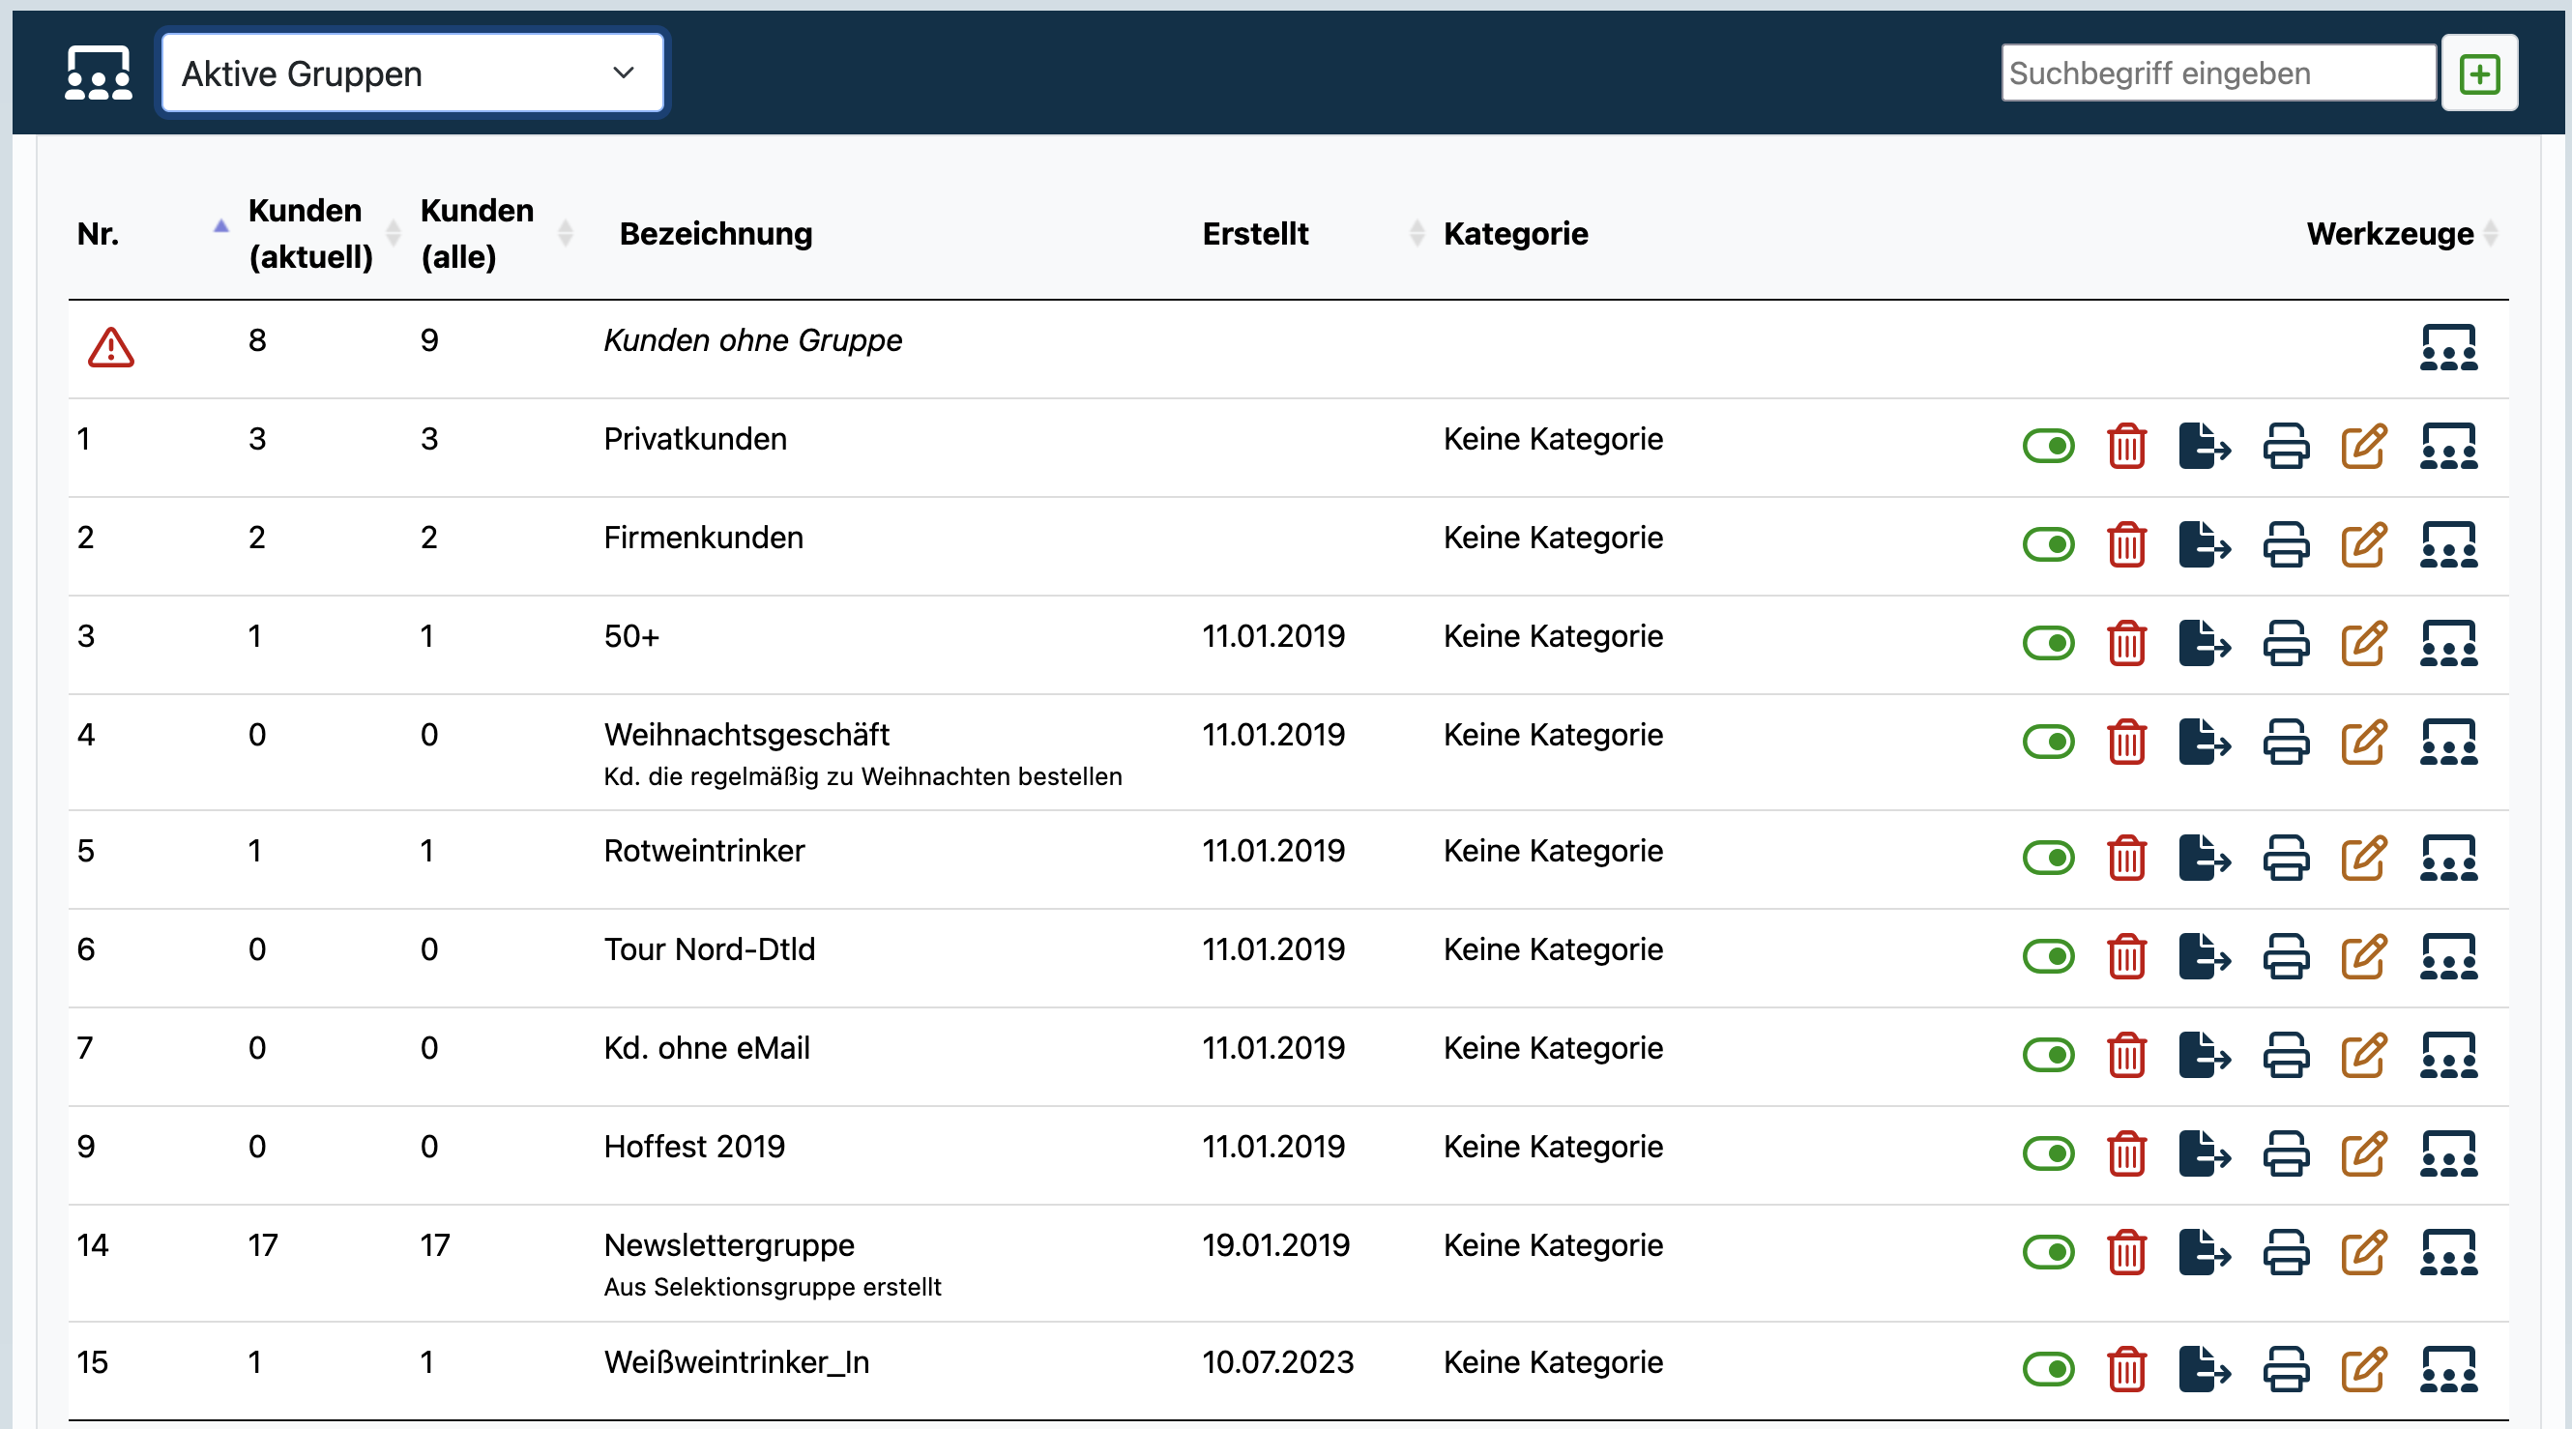
Task: Edit the Weißweintrinker_In group
Action: pyautogui.click(x=2363, y=1369)
